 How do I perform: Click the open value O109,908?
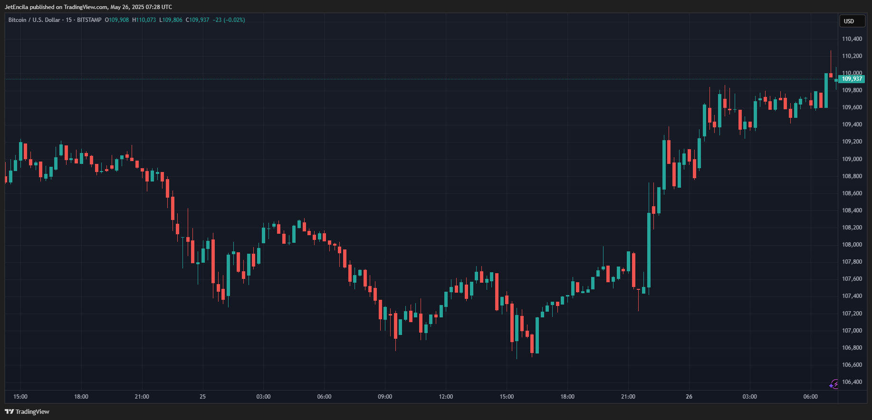pos(117,20)
